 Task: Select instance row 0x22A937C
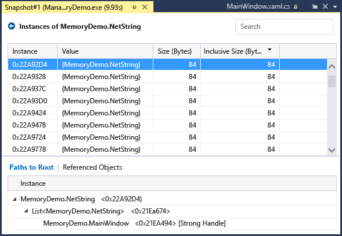click(167, 89)
